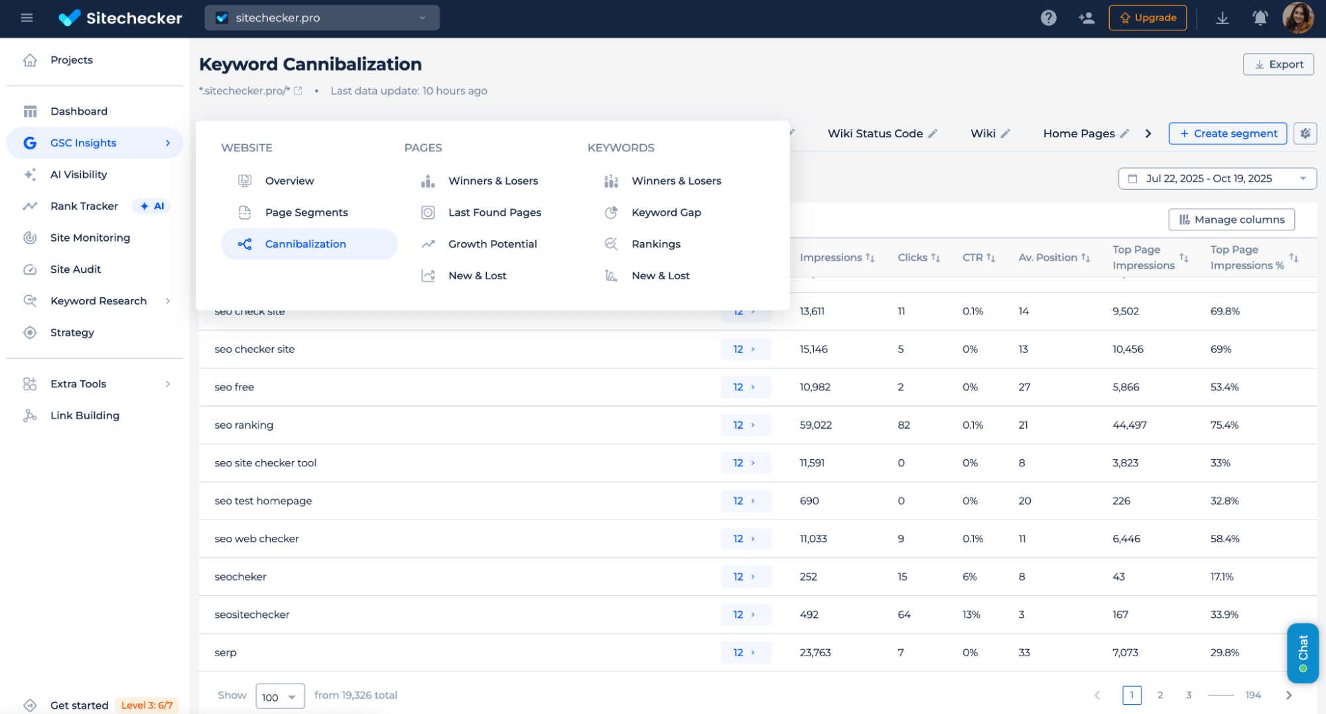The height and width of the screenshot is (714, 1326).
Task: Edit the Wiki Status Code segment pencil
Action: tap(933, 133)
